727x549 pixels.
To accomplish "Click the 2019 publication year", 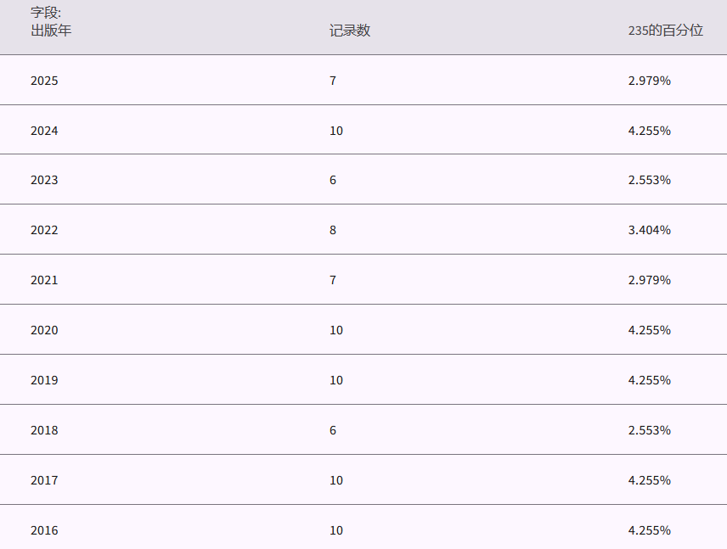I will pos(44,380).
